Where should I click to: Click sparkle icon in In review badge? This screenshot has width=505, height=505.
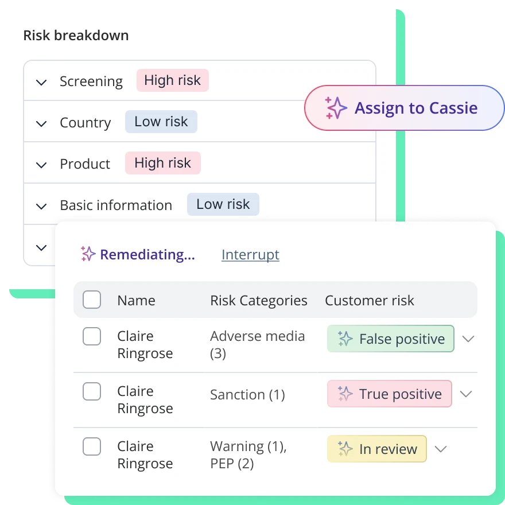click(345, 449)
